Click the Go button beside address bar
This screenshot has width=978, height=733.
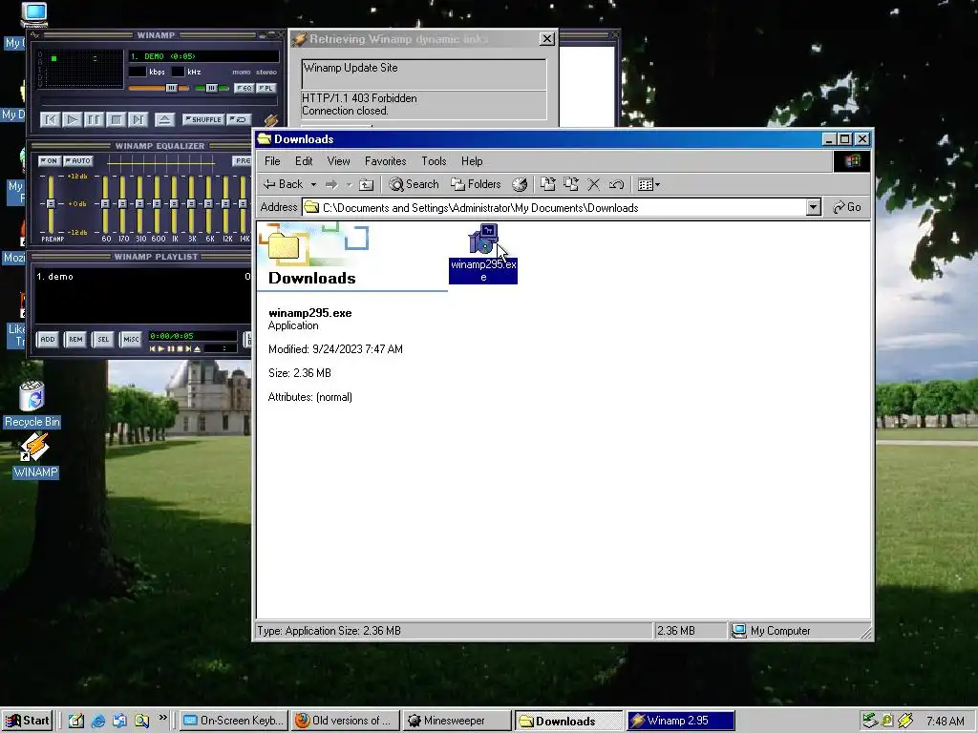tap(847, 207)
